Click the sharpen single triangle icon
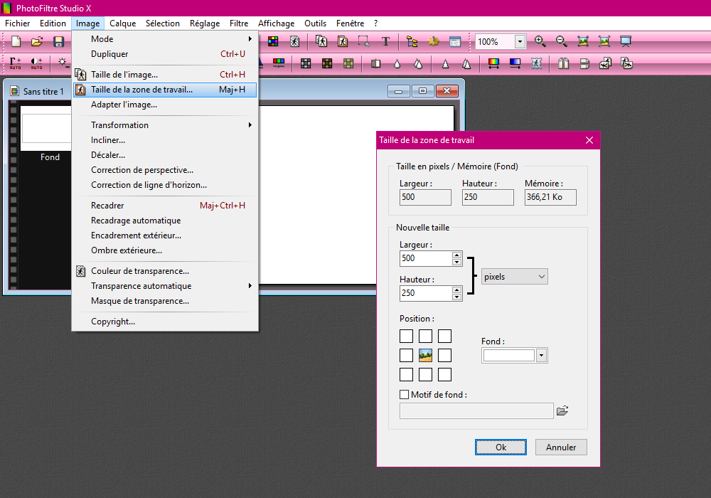711x498 pixels. (x=445, y=64)
